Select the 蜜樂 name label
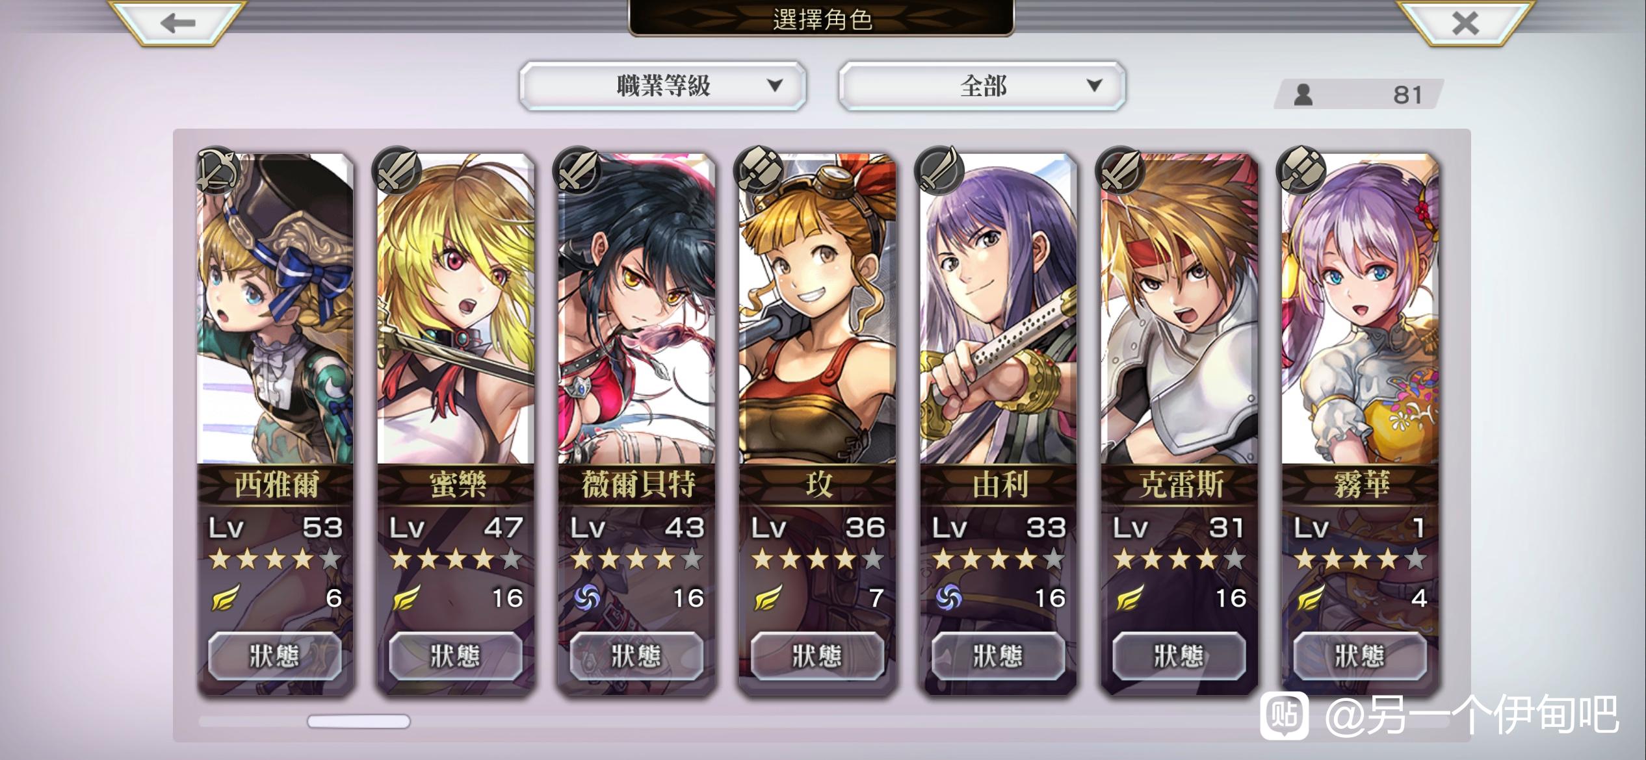 pyautogui.click(x=457, y=485)
